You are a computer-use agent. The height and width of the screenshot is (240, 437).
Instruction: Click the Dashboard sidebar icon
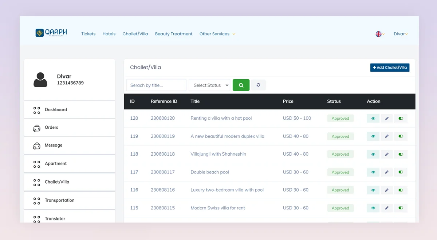coord(36,109)
